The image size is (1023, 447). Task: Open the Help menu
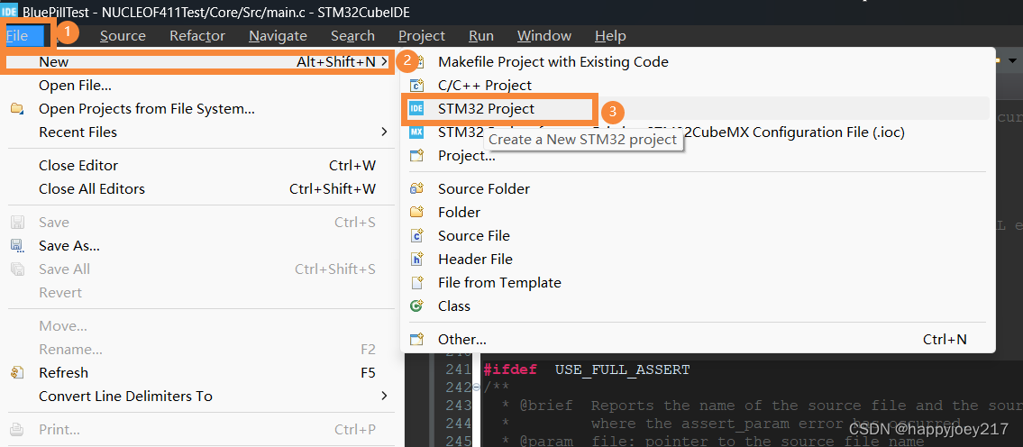[x=610, y=36]
